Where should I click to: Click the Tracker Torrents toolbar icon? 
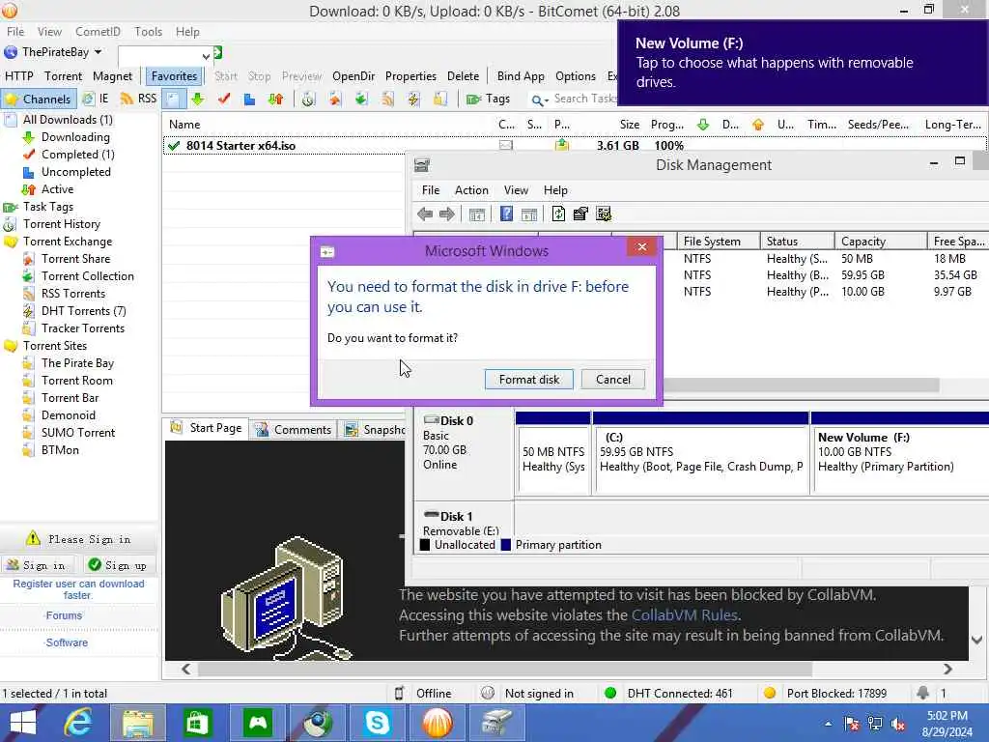440,100
